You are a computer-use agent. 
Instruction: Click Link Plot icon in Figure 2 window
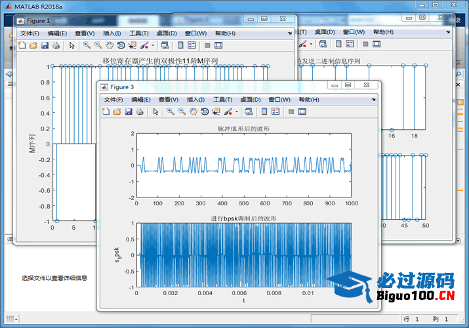click(x=323, y=44)
